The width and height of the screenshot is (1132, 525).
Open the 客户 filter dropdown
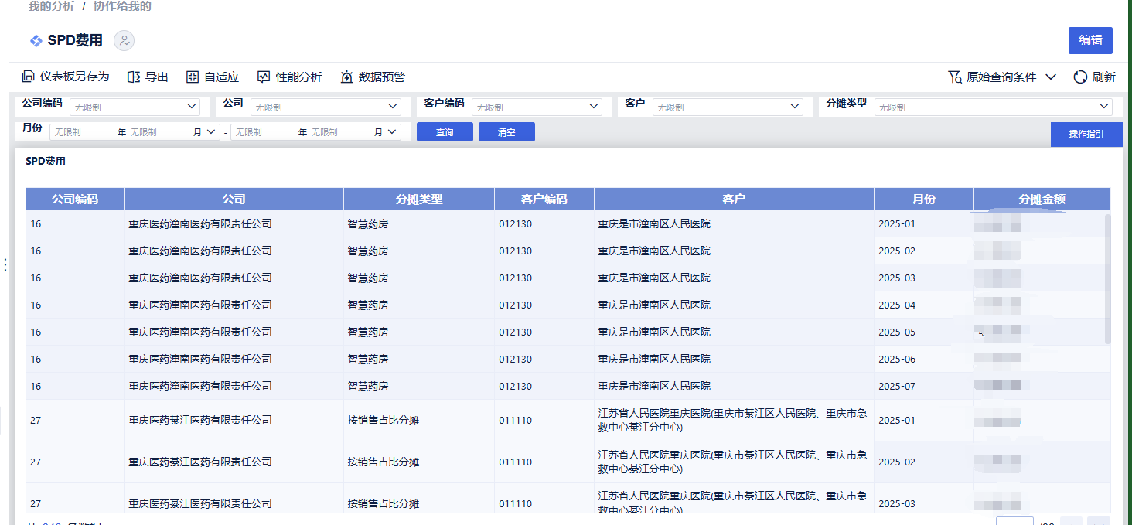(x=728, y=107)
